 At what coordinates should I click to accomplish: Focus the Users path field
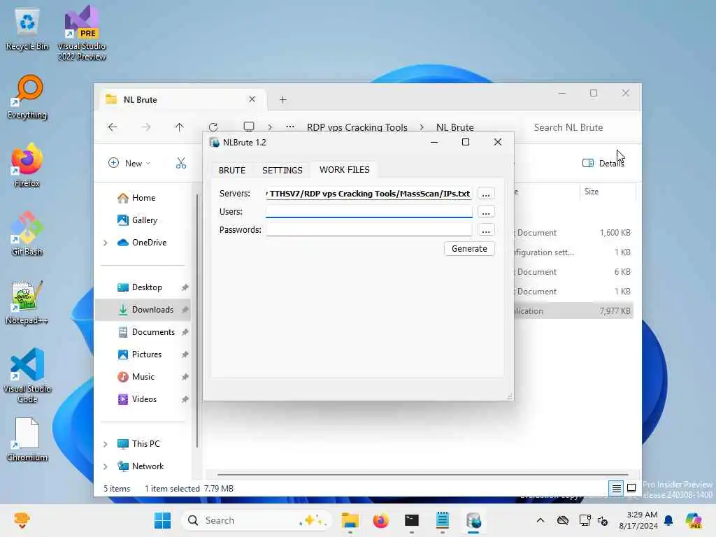[x=369, y=211]
